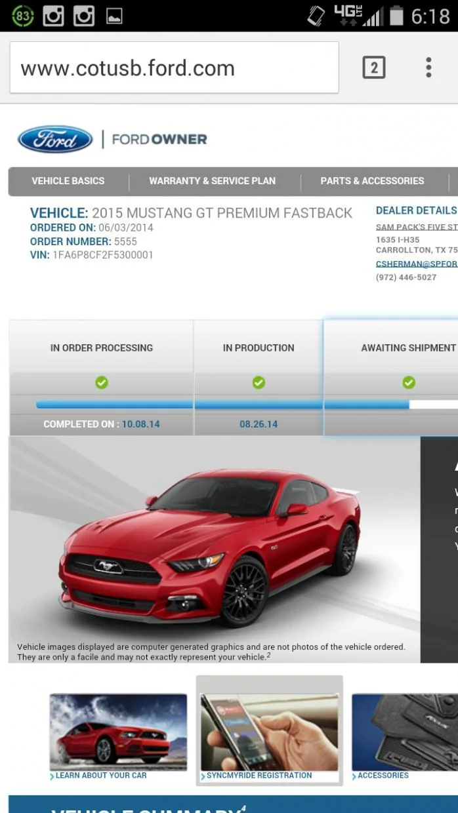The height and width of the screenshot is (813, 458).
Task: Click the Dealer Details heading
Action: 416,210
